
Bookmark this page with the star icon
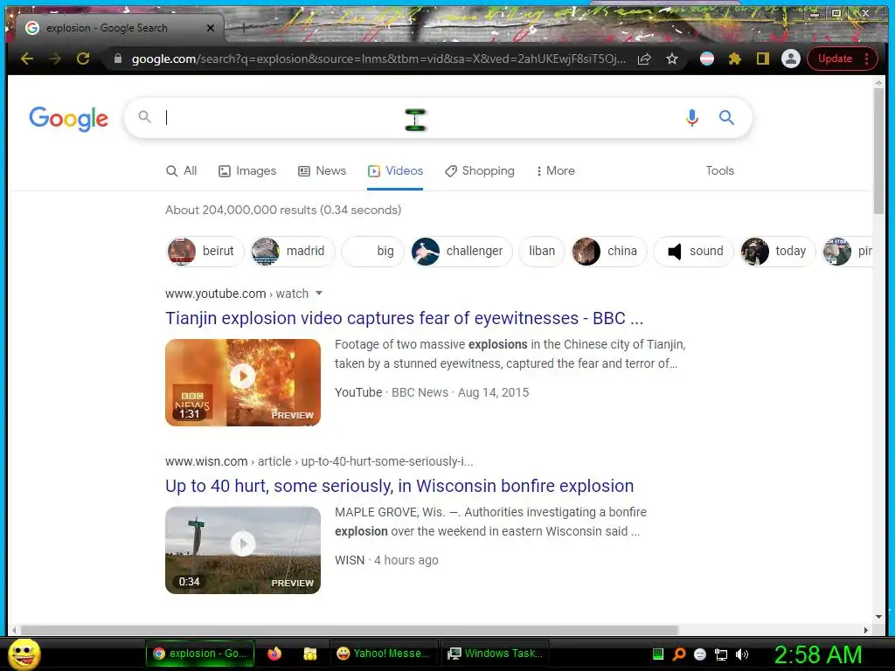click(x=672, y=59)
